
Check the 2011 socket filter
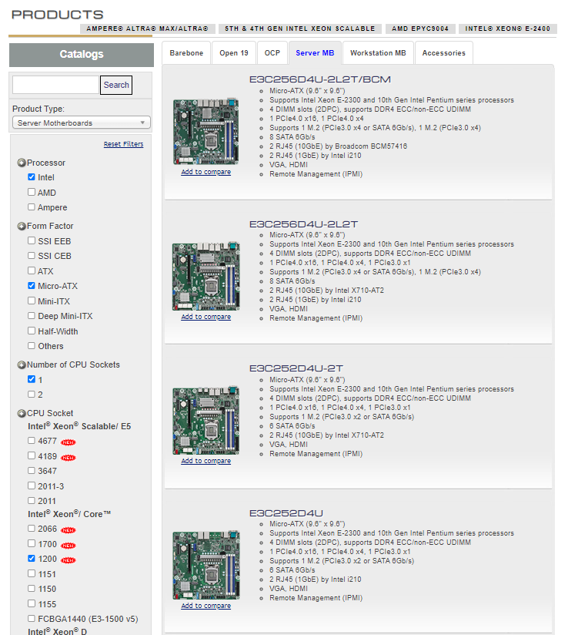[32, 501]
